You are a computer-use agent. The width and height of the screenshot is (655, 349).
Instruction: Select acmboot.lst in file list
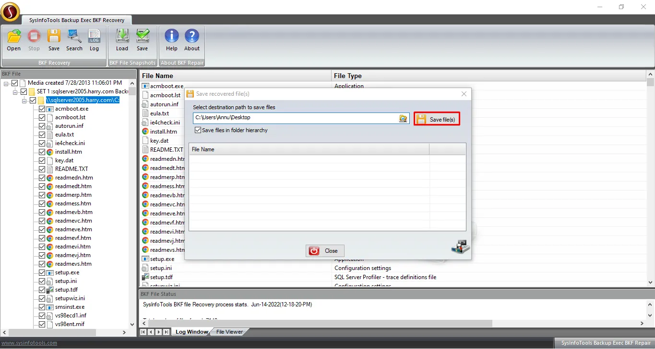[x=165, y=95]
